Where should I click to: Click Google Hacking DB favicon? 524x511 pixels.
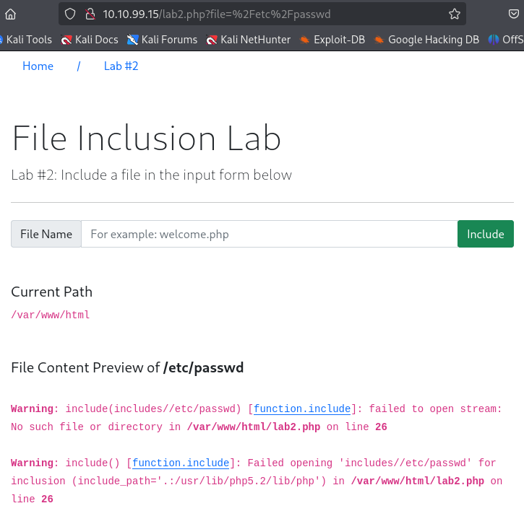point(379,40)
